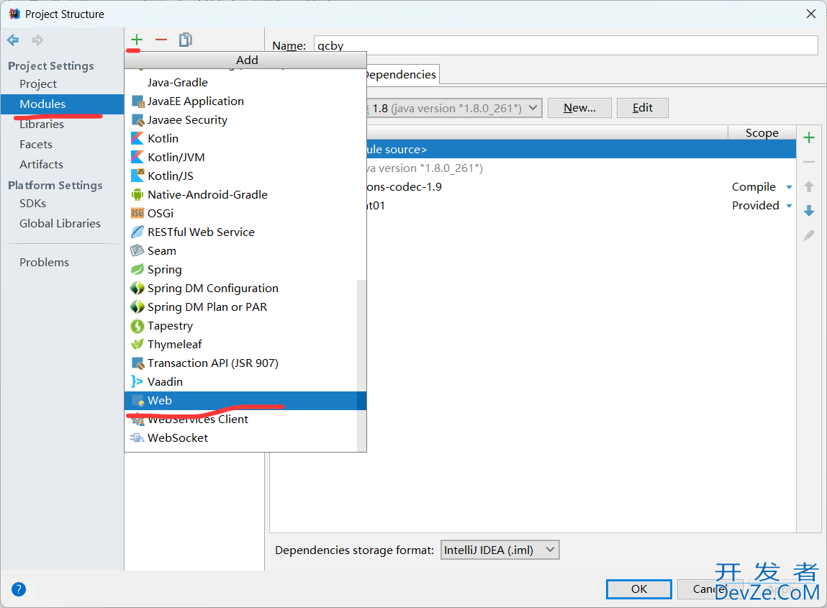Click the Cancel button

tap(710, 589)
